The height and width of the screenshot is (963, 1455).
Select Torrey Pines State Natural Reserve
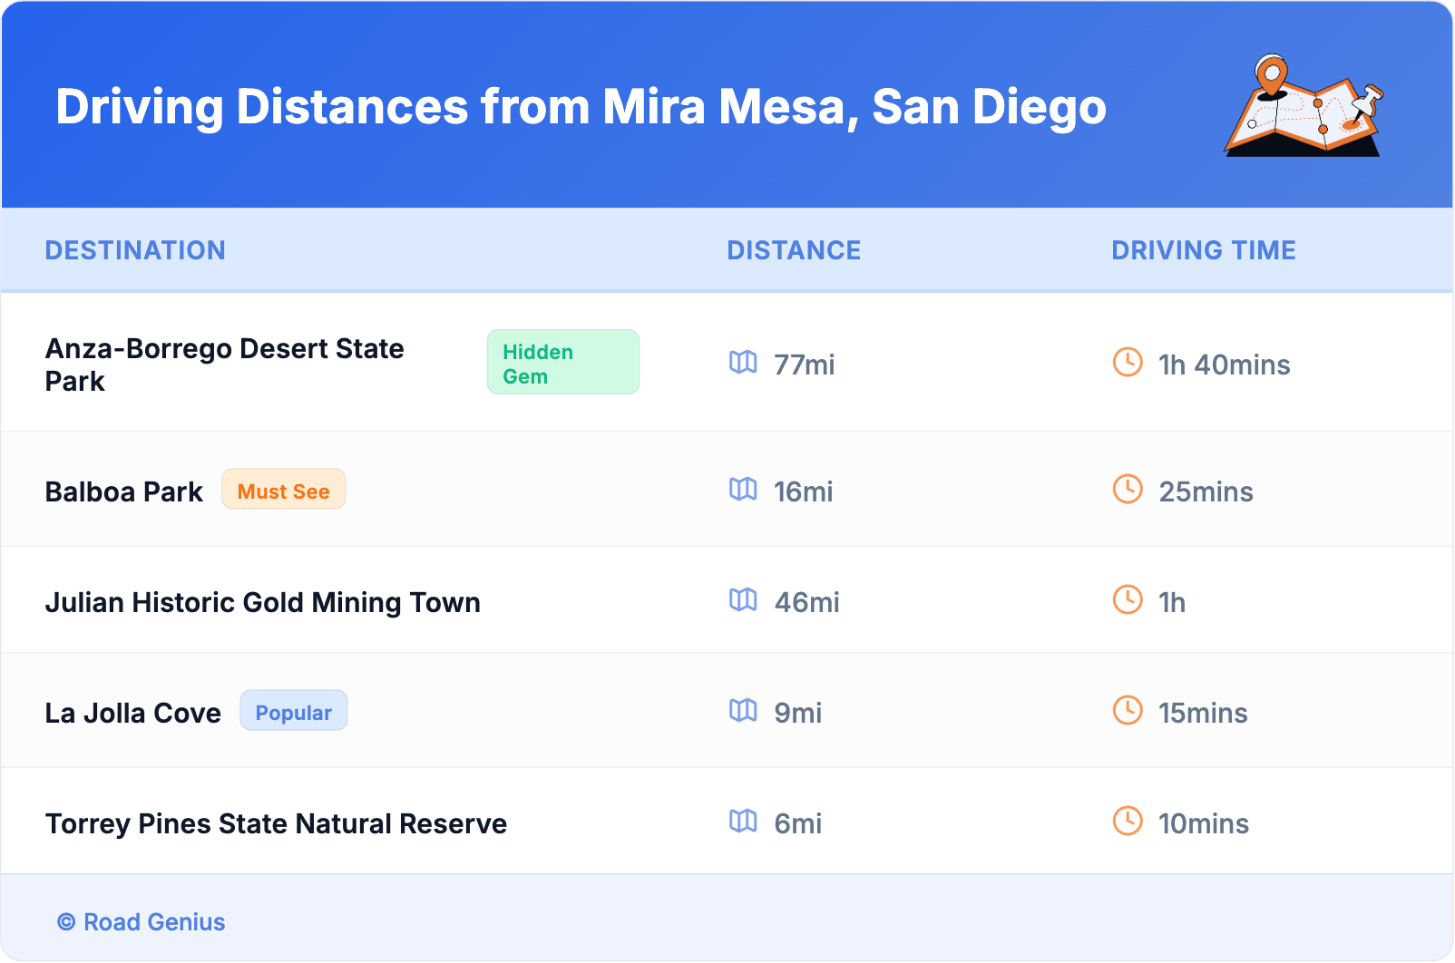click(x=276, y=823)
